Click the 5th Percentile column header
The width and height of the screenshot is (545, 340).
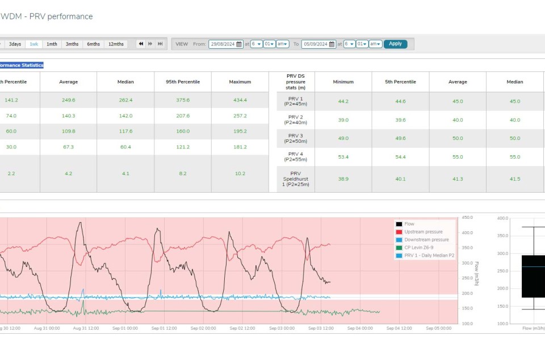(400, 82)
